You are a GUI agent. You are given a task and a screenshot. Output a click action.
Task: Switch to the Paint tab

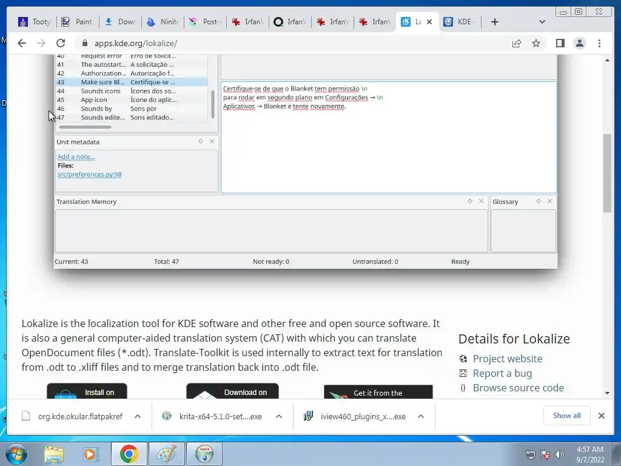78,22
